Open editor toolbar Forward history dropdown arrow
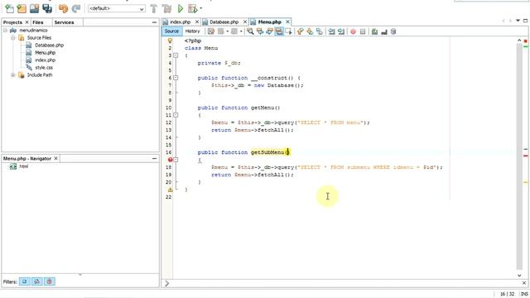This screenshot has height=298, width=530. point(241,31)
